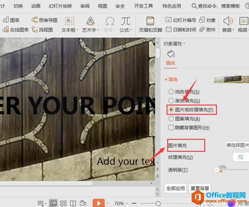249x207 pixels.
Task: Open slideshow play options dropdown arrow
Action: [107, 203]
